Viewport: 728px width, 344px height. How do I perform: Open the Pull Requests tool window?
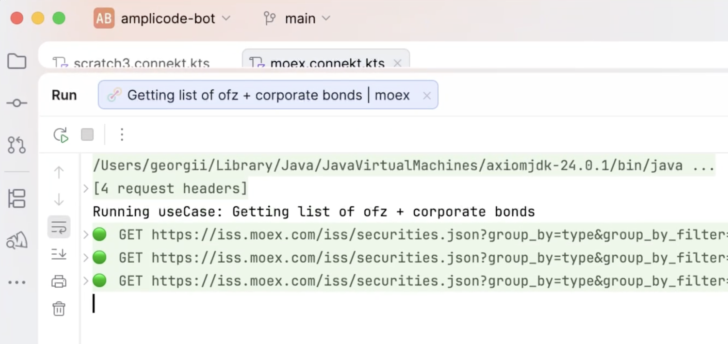(x=17, y=145)
